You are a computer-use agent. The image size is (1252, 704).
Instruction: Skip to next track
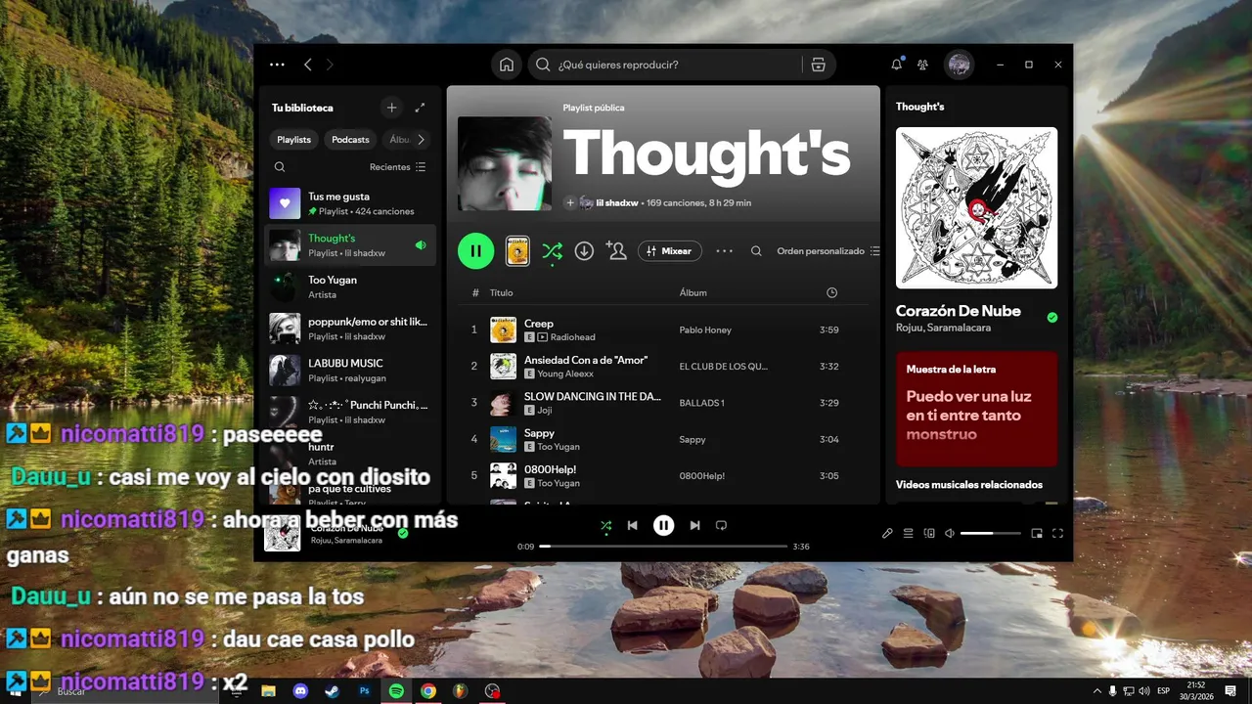694,525
